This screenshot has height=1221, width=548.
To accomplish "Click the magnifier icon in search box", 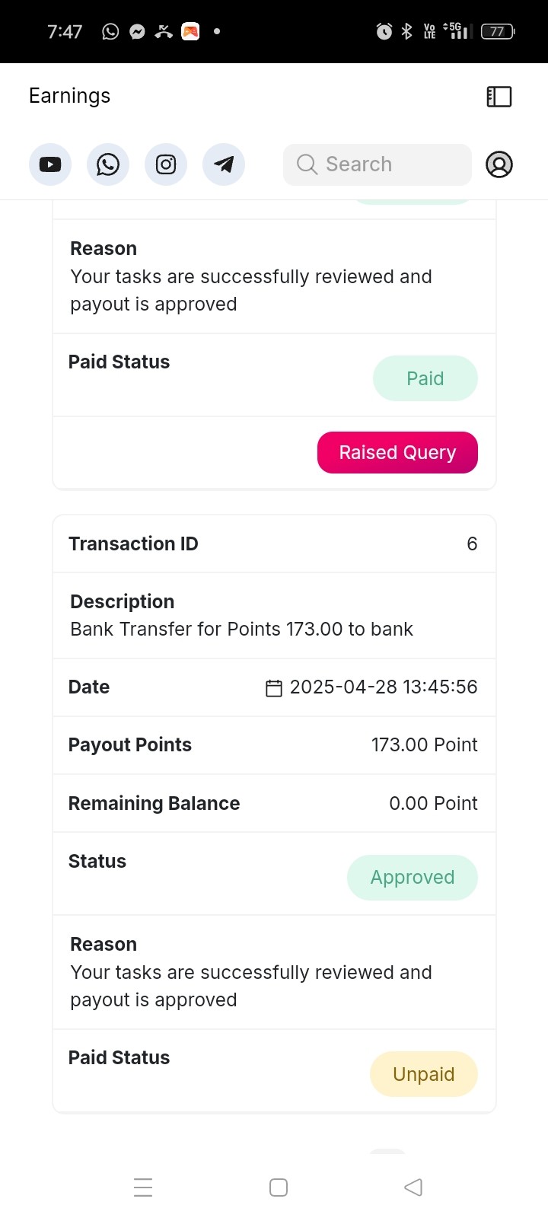I will (x=307, y=164).
